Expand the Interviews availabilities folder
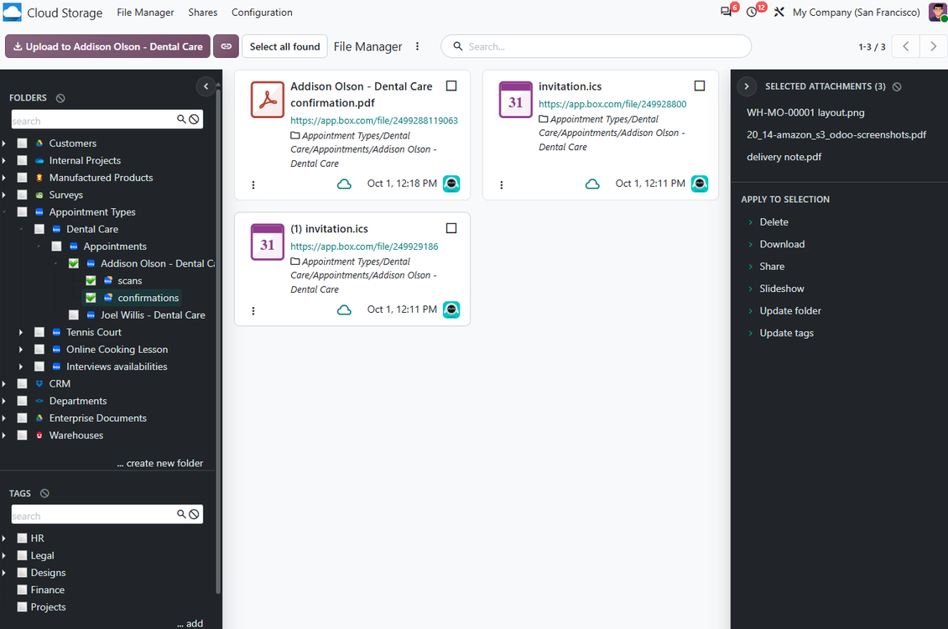This screenshot has width=948, height=629. (21, 366)
